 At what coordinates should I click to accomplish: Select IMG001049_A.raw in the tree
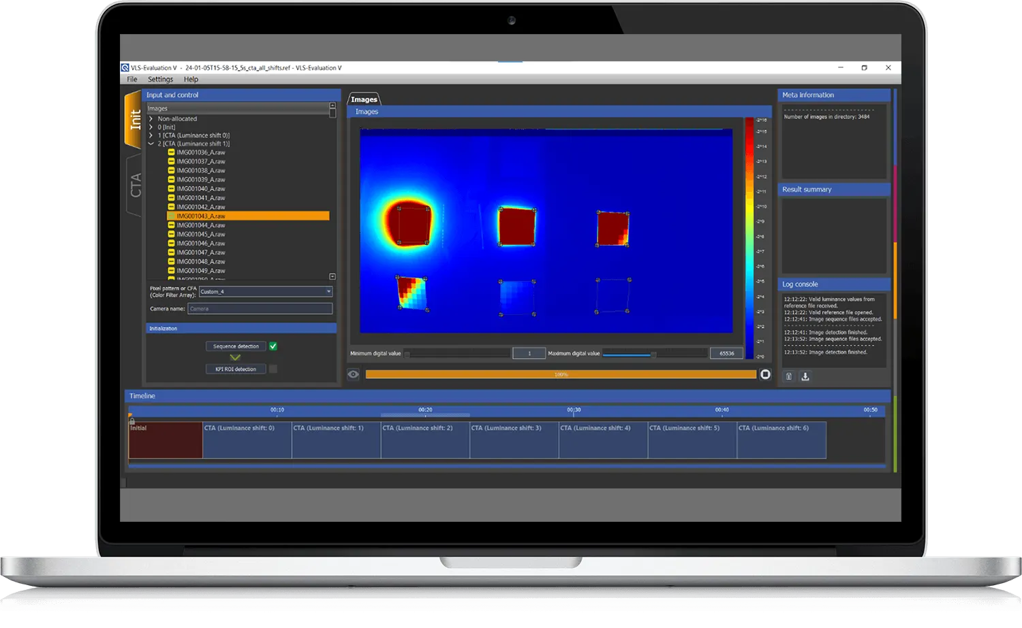(200, 270)
